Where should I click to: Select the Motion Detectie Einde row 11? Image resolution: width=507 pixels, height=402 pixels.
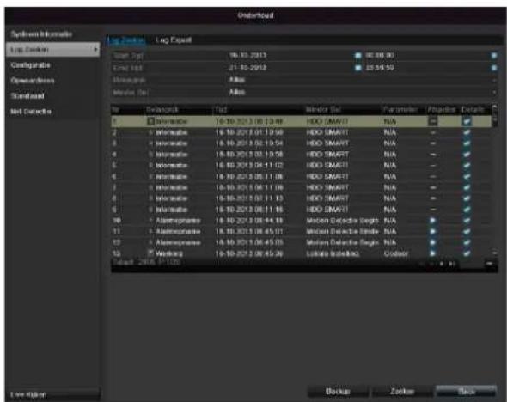[x=301, y=231]
